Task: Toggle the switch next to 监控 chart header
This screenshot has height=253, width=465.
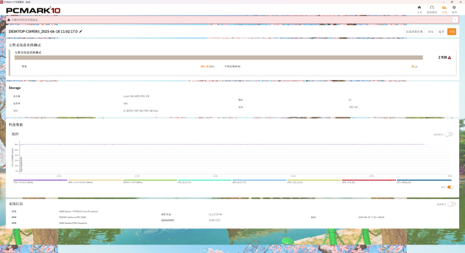Action: tap(449, 134)
